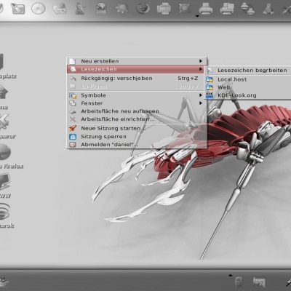Image resolution: width=291 pixels, height=291 pixels.
Task: Click the Tux penguin icon in top panel
Action: click(x=268, y=9)
